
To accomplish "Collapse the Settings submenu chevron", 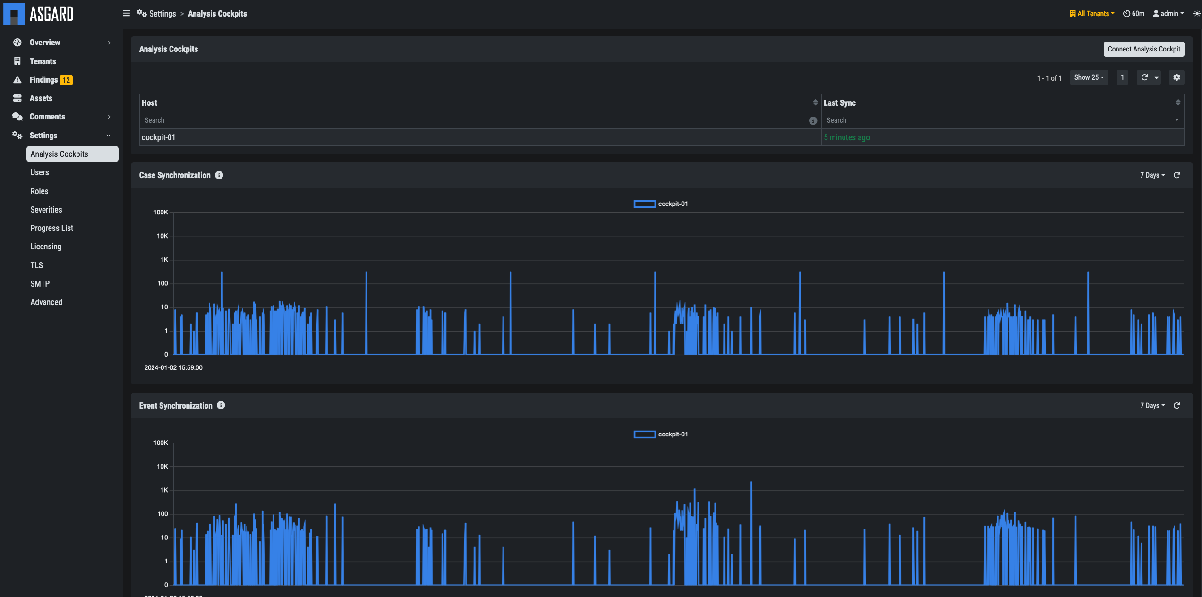I will [109, 136].
